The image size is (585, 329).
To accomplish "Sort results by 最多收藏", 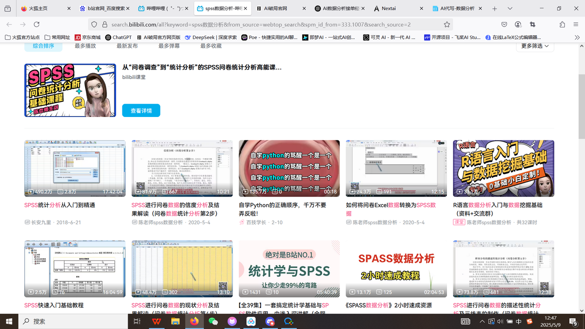I will pos(211,46).
